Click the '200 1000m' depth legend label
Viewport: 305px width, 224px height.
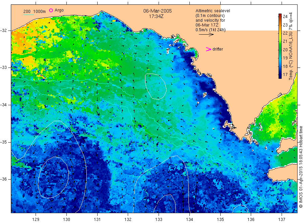(x=35, y=12)
